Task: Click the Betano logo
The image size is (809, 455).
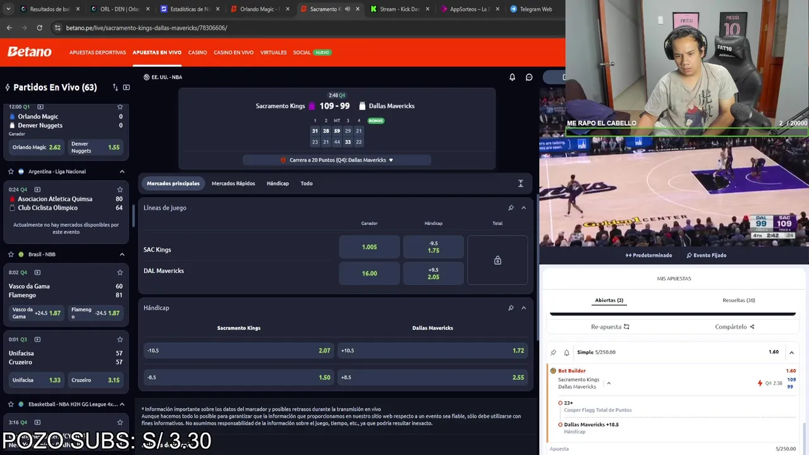Action: (29, 52)
